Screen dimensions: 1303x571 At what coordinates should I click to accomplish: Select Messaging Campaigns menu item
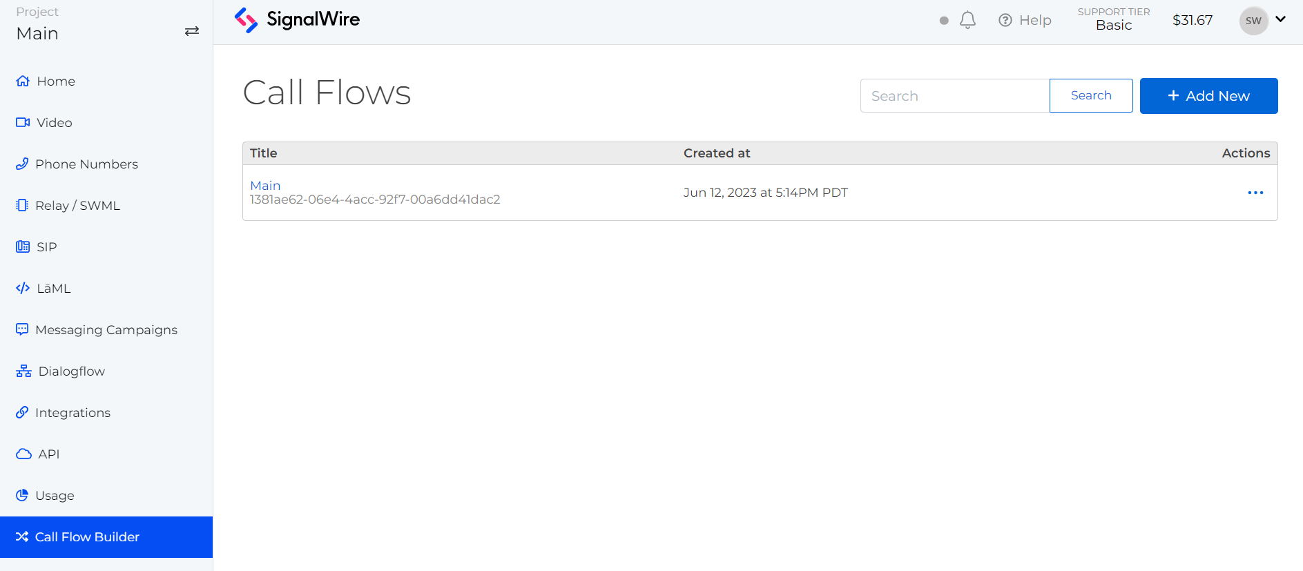tap(106, 329)
